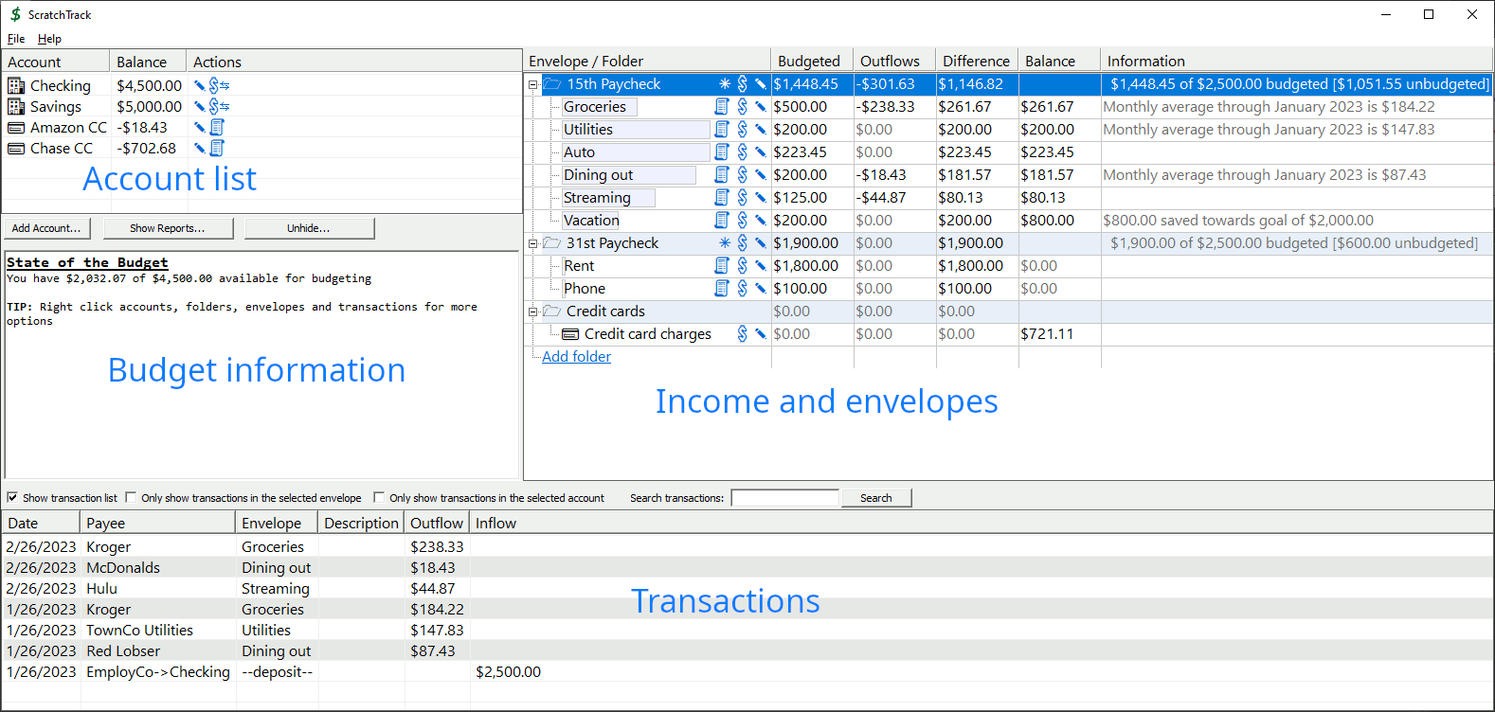
Task: Click the asterisk icon on 15th Paycheck folder
Action: [x=725, y=84]
